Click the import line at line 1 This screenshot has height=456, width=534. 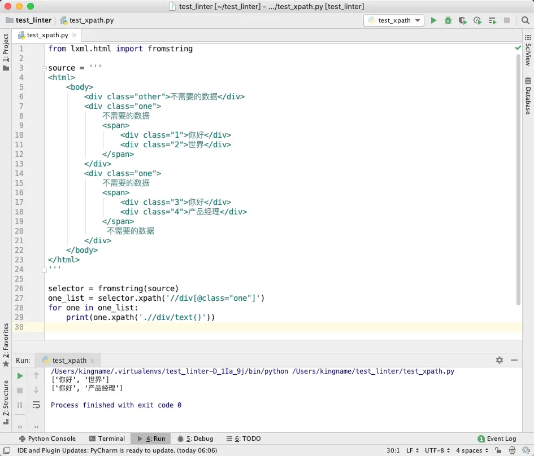tap(120, 49)
